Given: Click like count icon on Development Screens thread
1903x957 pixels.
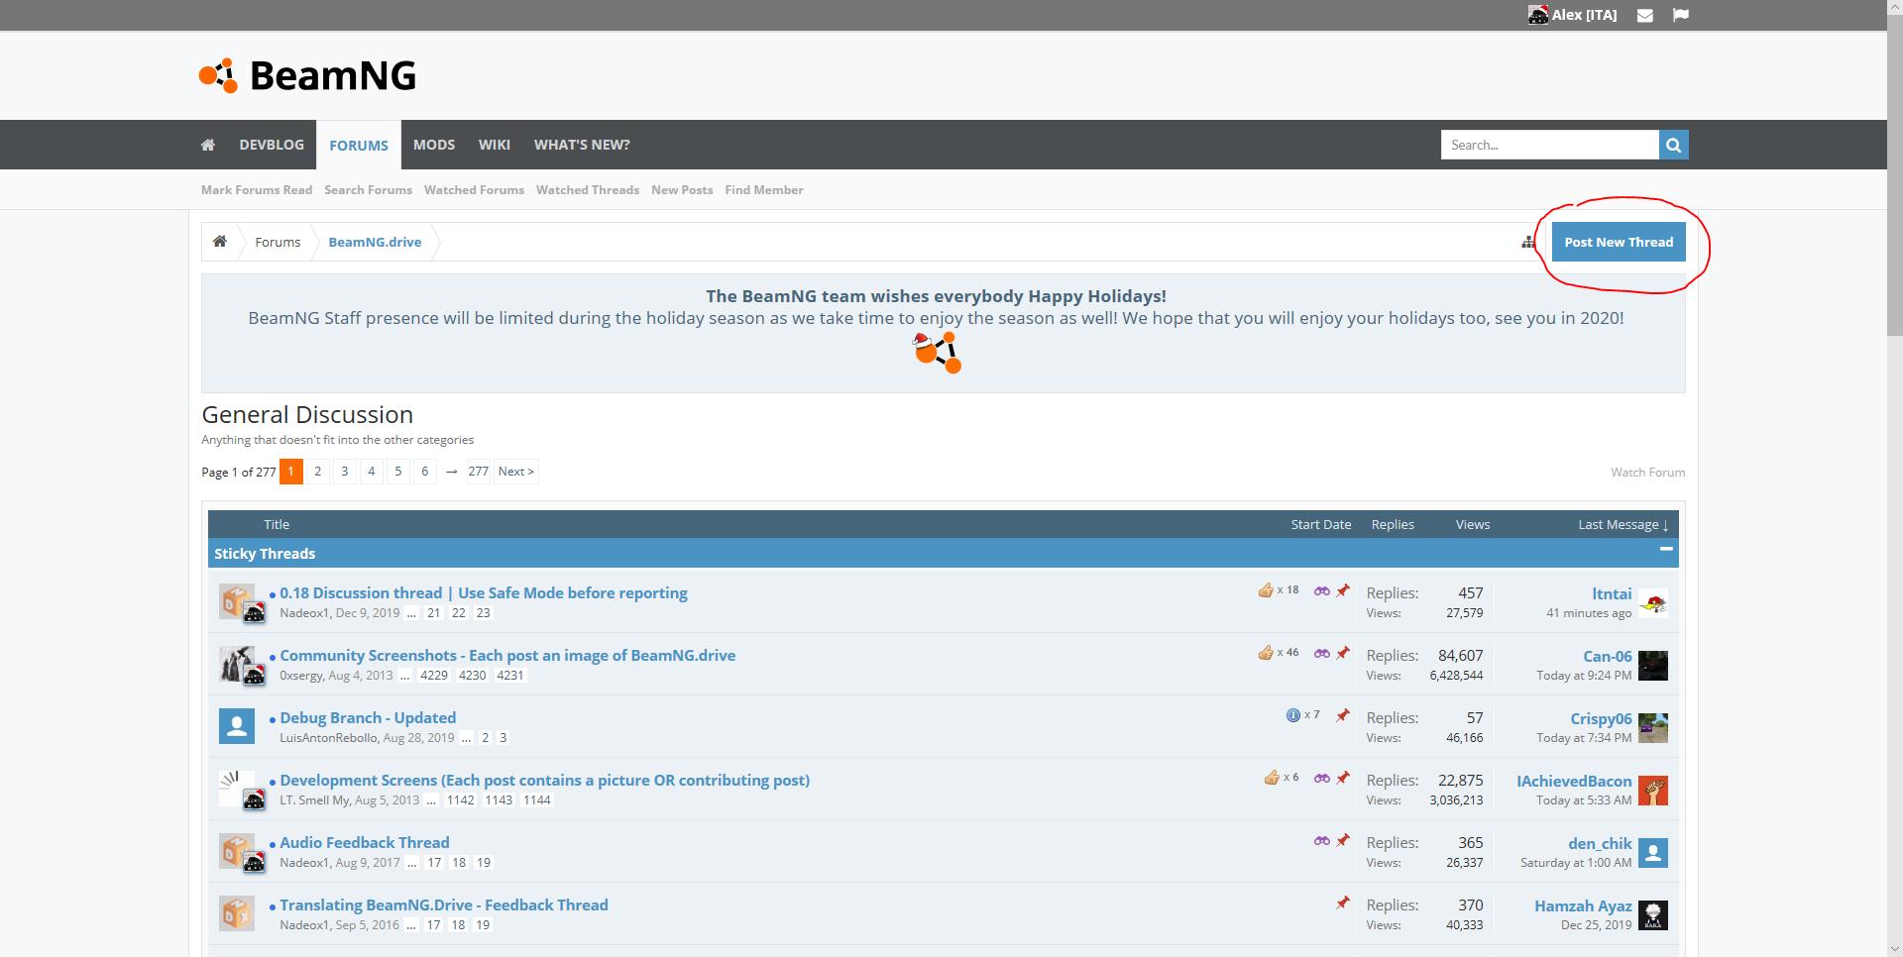Looking at the screenshot, I should 1272,778.
